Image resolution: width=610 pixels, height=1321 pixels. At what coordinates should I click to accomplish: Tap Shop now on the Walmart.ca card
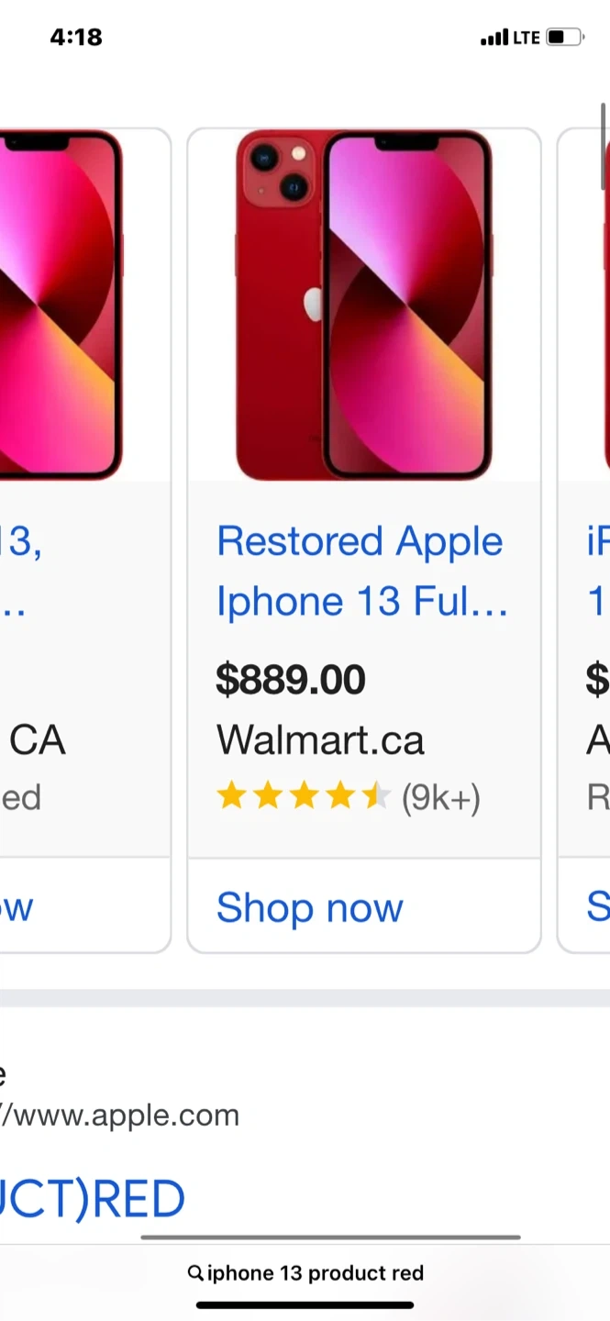coord(310,908)
